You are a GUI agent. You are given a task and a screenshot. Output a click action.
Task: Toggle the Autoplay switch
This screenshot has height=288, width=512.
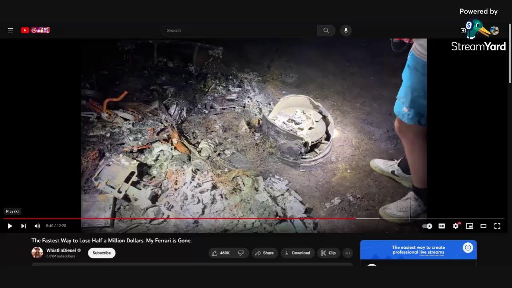coord(427,226)
